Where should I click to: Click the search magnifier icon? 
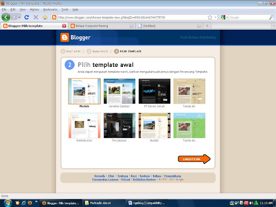click(271, 17)
